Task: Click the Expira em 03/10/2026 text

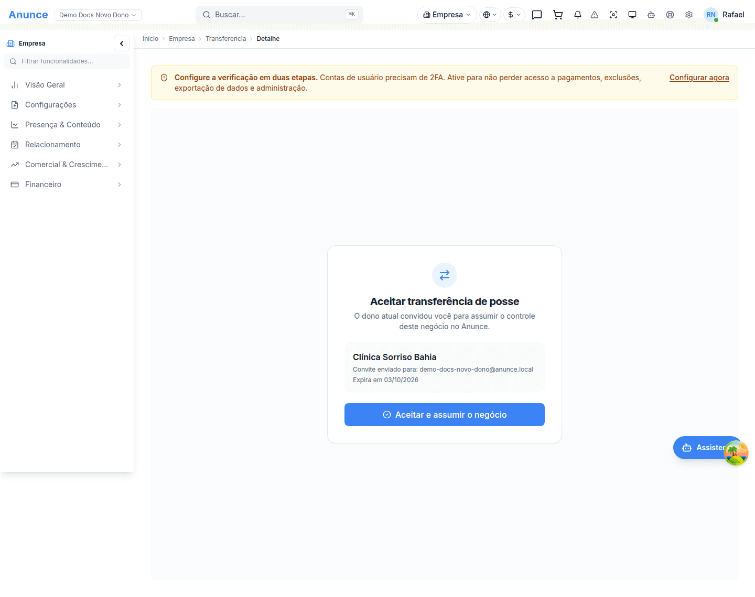Action: (x=385, y=380)
